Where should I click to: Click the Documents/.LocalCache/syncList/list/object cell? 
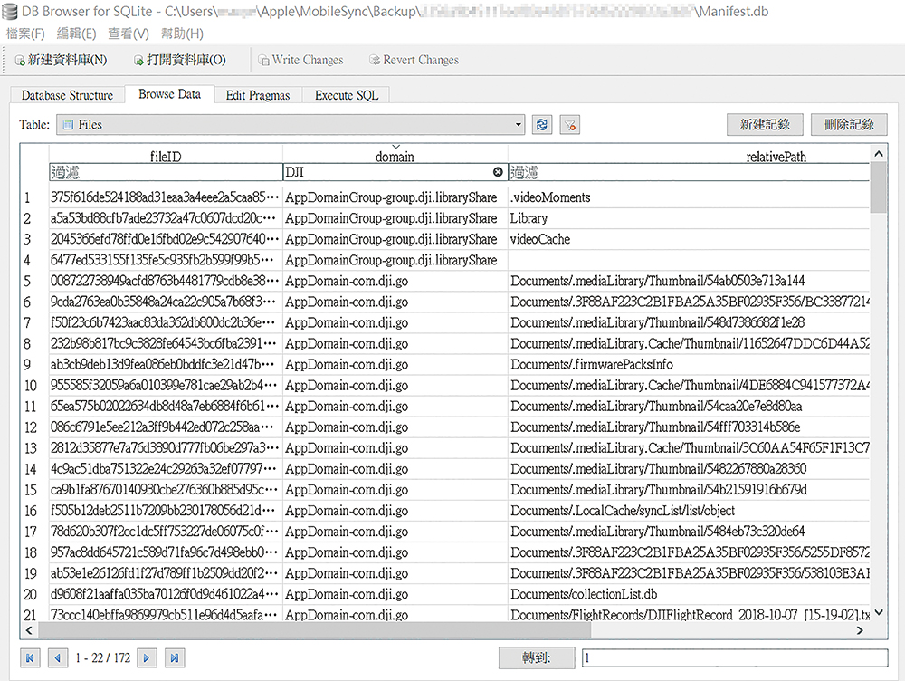(689, 511)
